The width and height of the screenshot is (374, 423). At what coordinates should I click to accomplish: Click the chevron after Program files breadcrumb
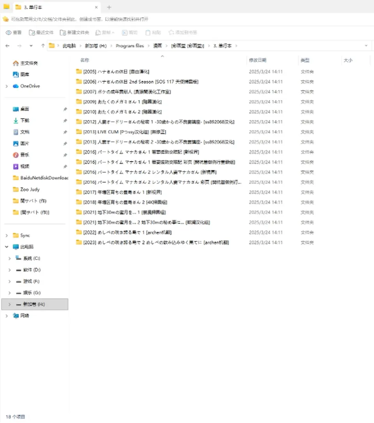tap(149, 46)
